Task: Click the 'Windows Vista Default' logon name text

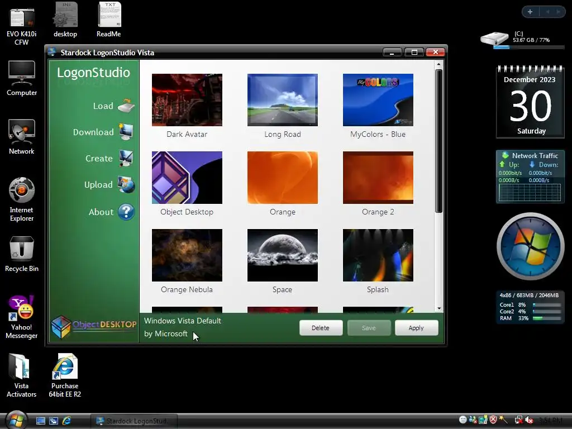Action: point(183,321)
